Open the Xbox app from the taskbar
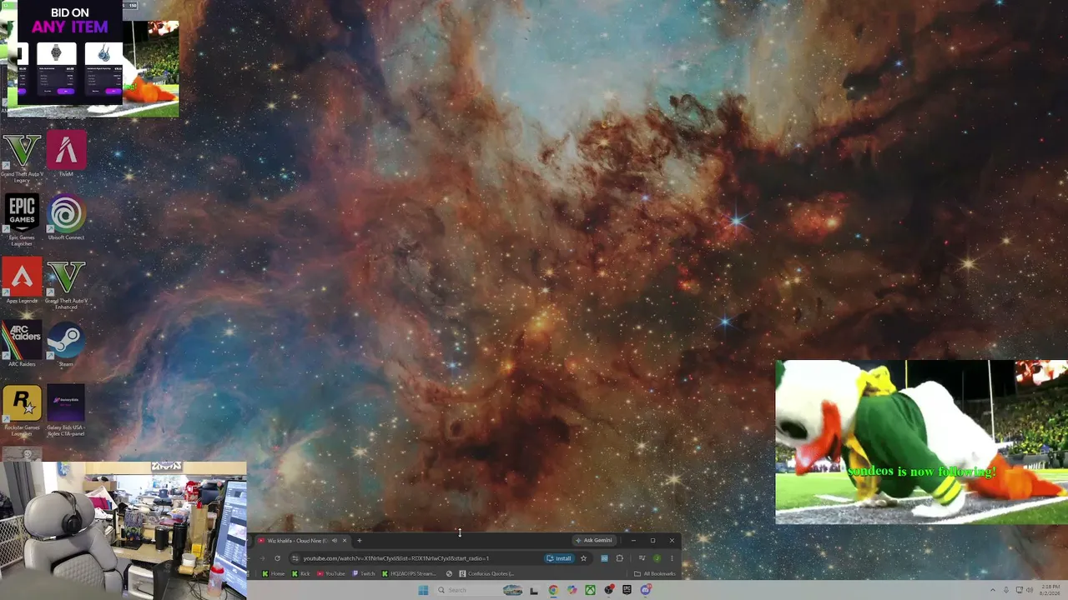The image size is (1068, 600). 590,590
